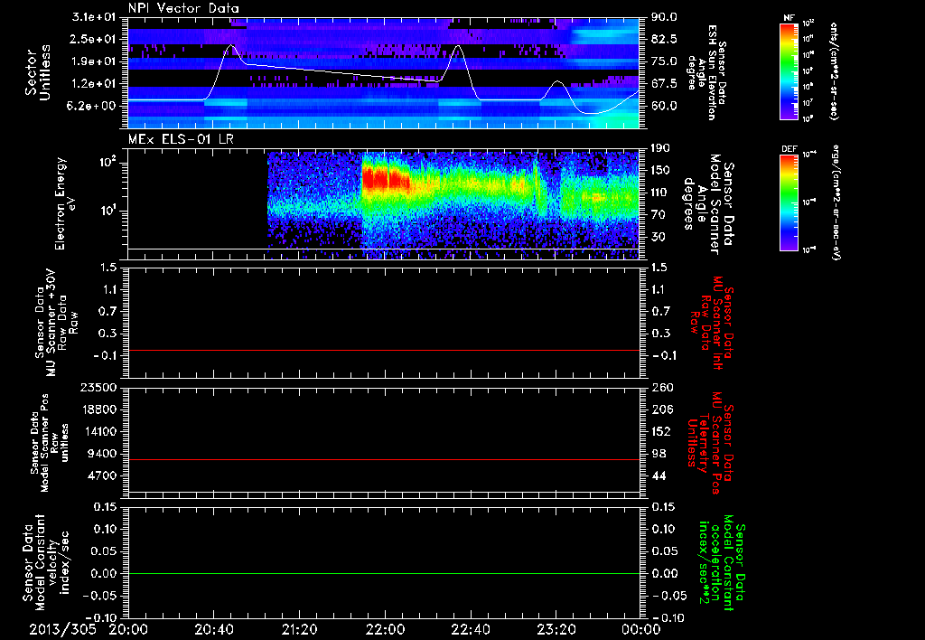Click the red "MU Scanner Inh Raw Data" label
This screenshot has width=925, height=640.
pyautogui.click(x=711, y=323)
